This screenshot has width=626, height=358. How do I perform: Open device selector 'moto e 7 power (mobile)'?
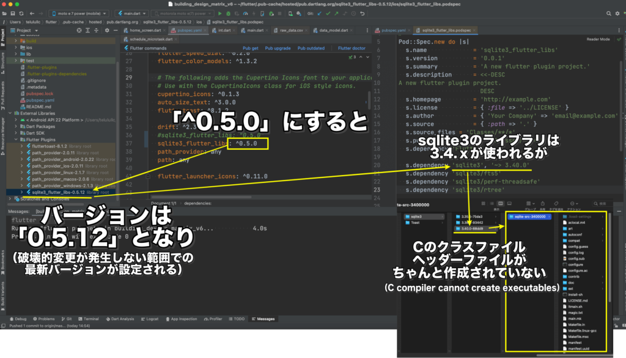point(79,13)
